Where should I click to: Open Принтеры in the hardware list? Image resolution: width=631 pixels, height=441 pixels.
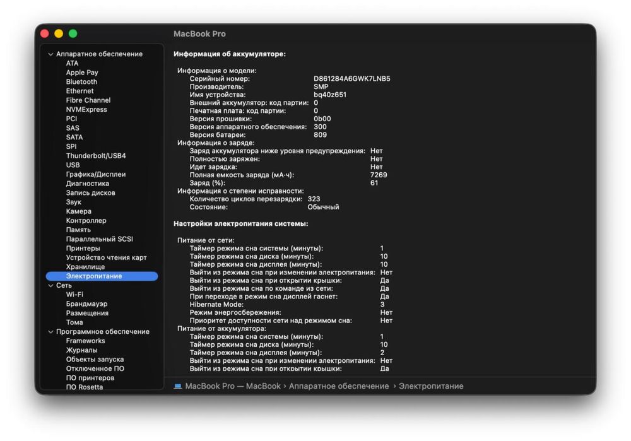[83, 249]
